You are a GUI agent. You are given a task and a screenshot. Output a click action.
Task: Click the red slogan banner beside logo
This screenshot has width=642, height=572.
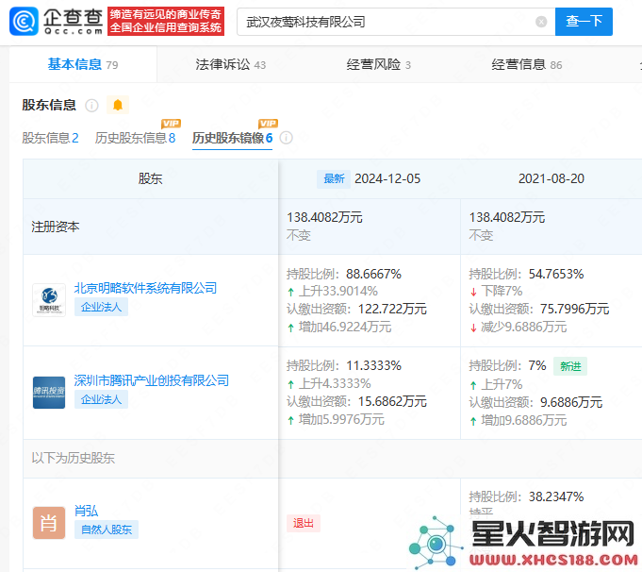[166, 22]
